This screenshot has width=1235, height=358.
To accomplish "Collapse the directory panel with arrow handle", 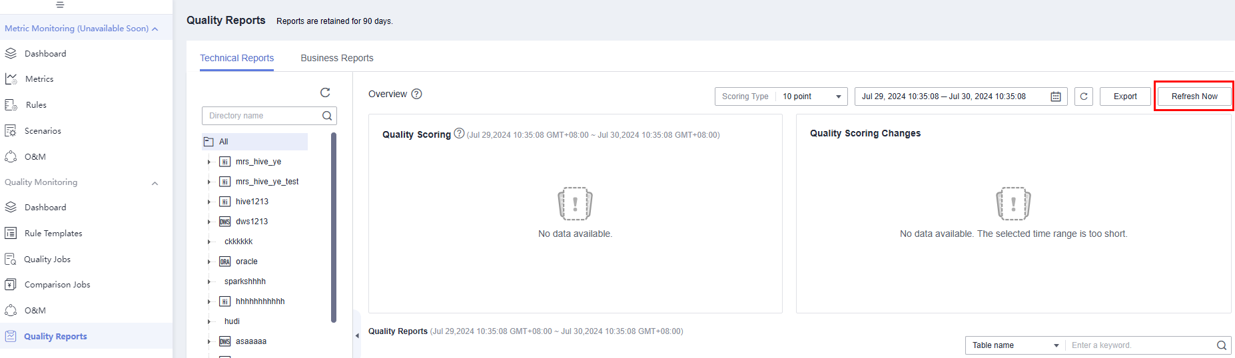I will [357, 335].
